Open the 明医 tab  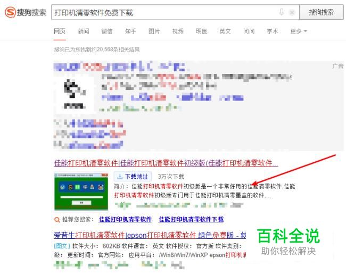[x=201, y=31]
